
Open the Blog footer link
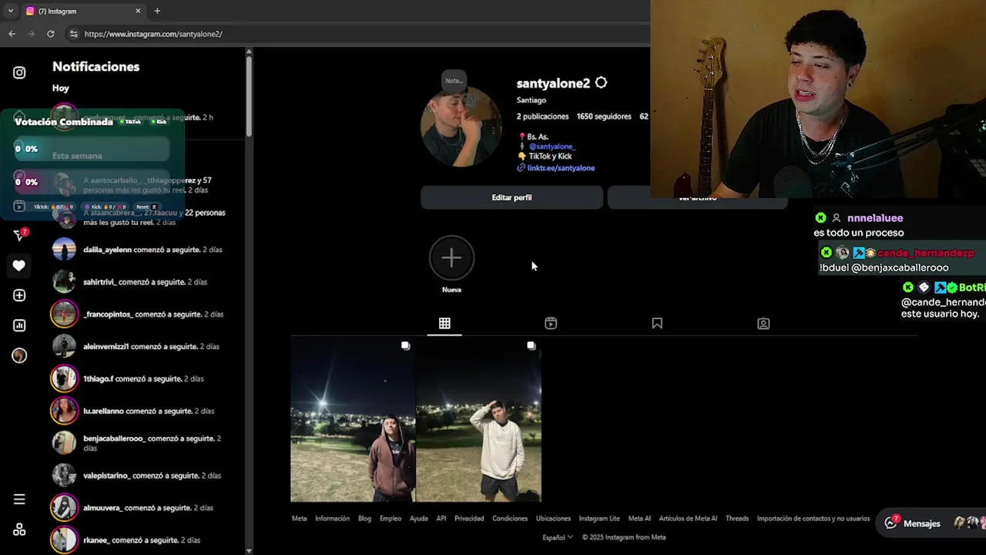coord(364,519)
